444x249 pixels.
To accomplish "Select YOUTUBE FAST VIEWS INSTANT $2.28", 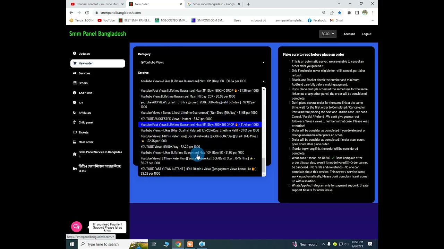I will [200, 171].
